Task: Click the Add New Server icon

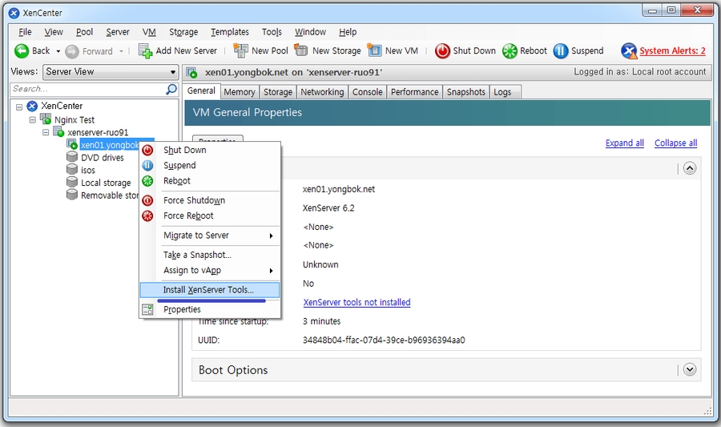Action: pos(145,51)
